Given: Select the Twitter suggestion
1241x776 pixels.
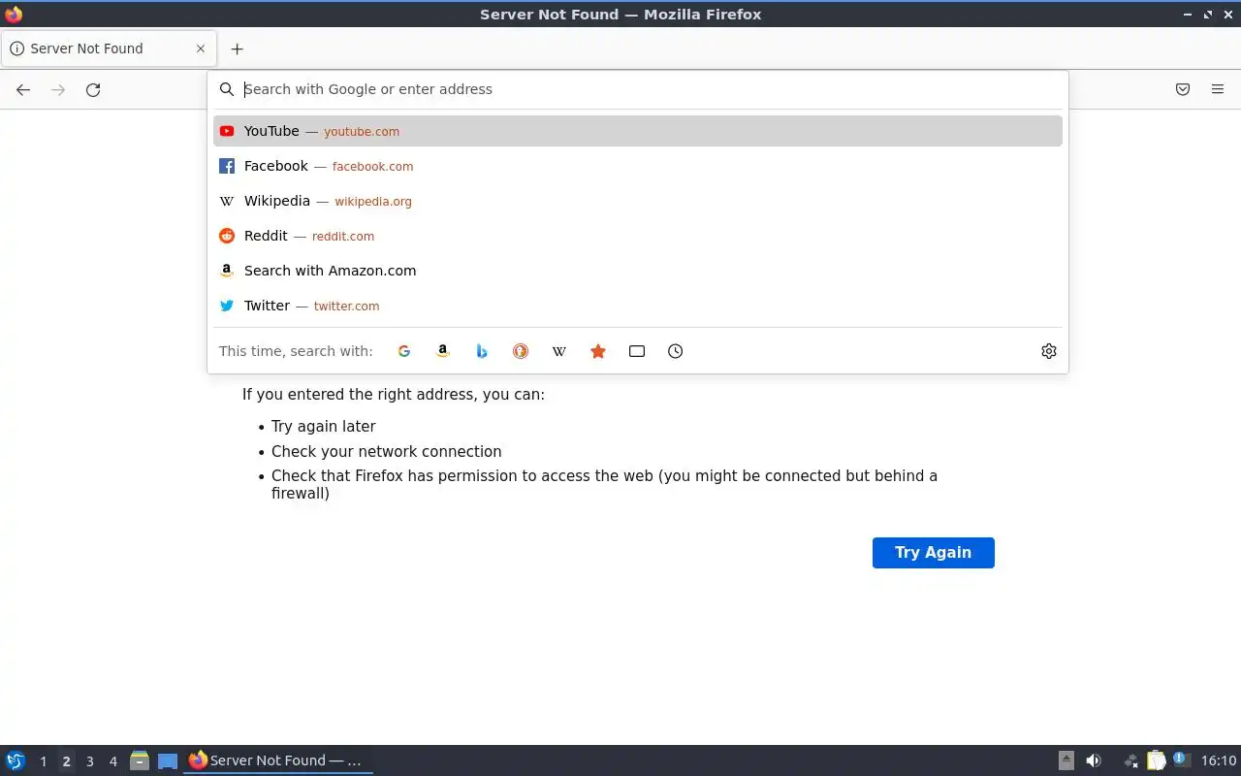Looking at the screenshot, I should tap(638, 306).
